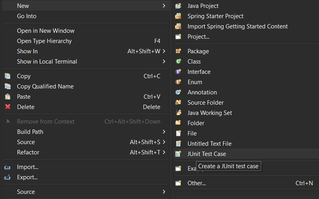
Task: Click the Source Folder icon
Action: point(178,103)
